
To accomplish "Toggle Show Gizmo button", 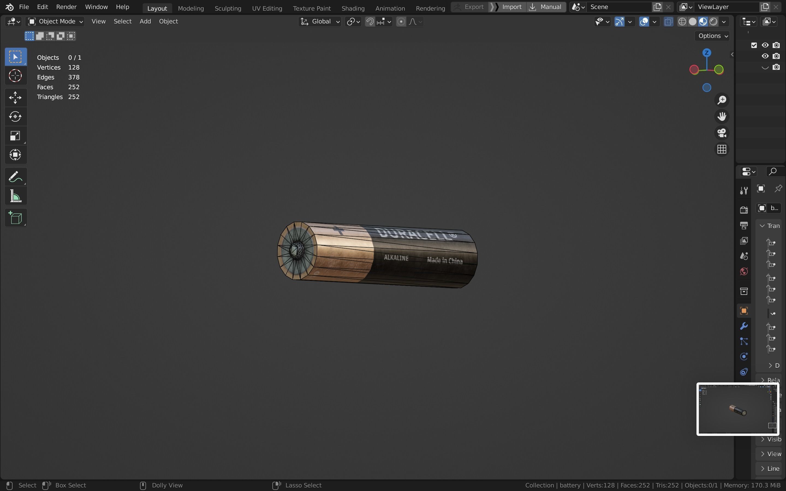I will [619, 22].
